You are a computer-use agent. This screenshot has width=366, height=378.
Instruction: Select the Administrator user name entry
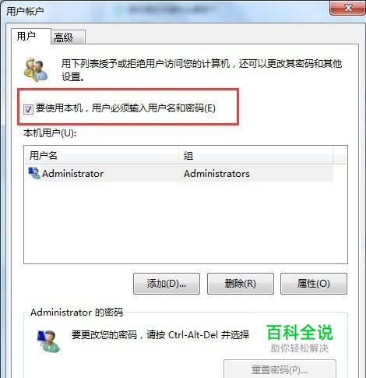coord(72,174)
